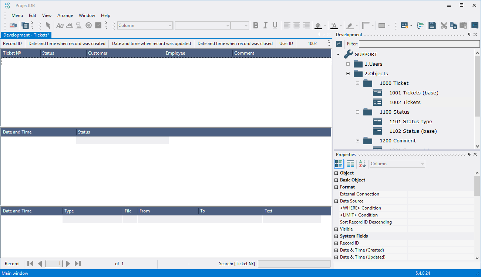
Task: Select the 1002 Tickets tree item
Action: [405, 103]
